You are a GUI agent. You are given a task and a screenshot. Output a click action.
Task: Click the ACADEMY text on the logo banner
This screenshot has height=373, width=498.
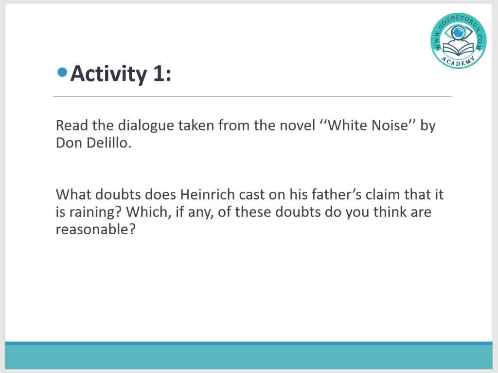tap(458, 62)
